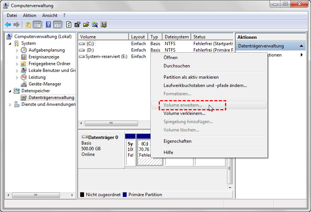This screenshot has height=212, width=311.
Task: Choose Durchsuchen from the context menu
Action: [209, 66]
